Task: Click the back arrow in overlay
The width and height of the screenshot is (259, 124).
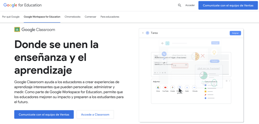Action: click(x=163, y=43)
